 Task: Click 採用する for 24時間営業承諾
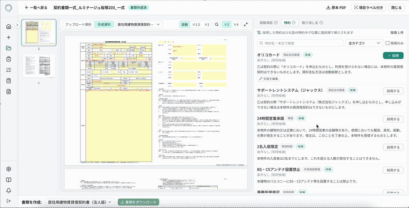tap(393, 119)
